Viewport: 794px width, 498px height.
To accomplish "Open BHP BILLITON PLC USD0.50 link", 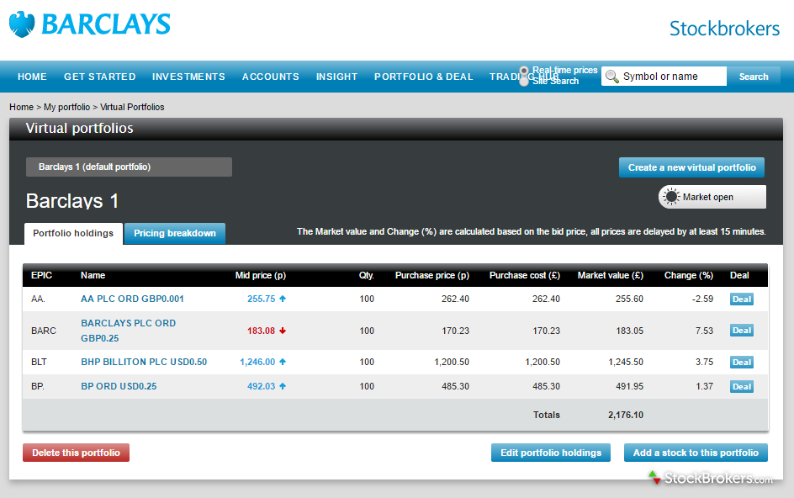I will 144,363.
